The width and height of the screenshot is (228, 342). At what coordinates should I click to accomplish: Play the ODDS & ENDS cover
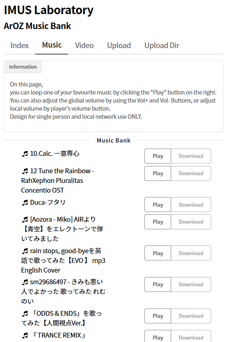pyautogui.click(x=158, y=316)
